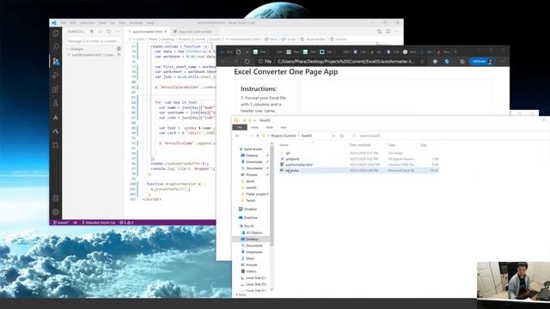
Task: Expand the address bar history dropdown in File Explorer
Action: pos(333,136)
